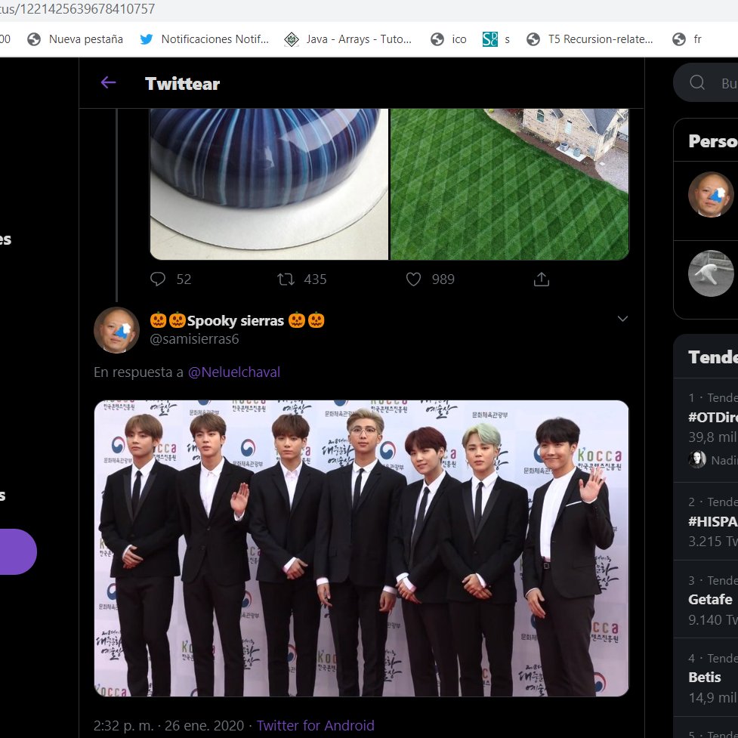This screenshot has height=738, width=738.
Task: Open the second suggested person grey avatar
Action: click(x=711, y=273)
